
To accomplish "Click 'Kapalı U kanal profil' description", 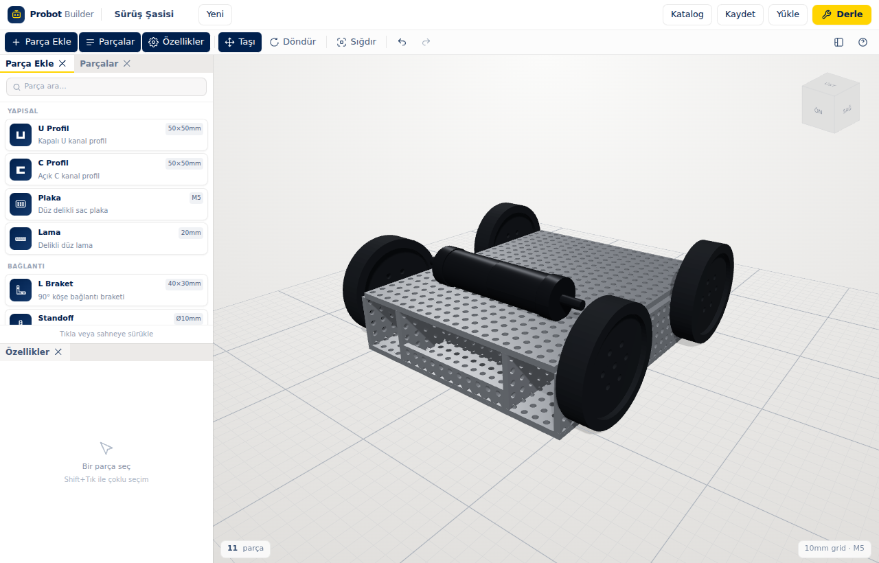I will tap(72, 141).
